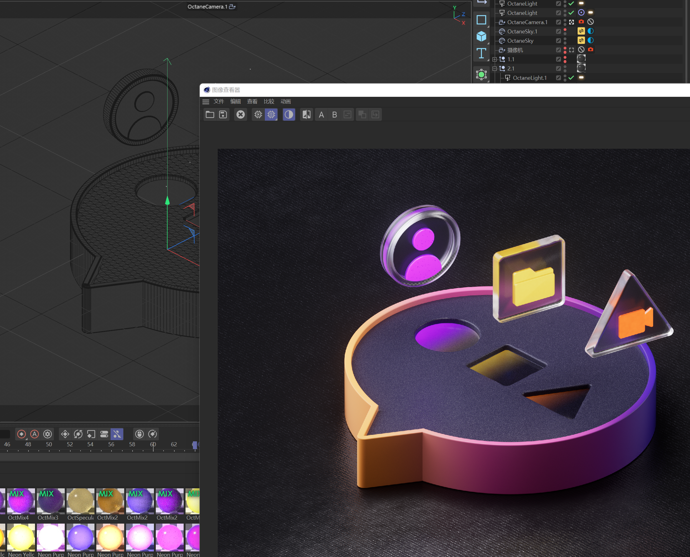Open the 比较 menu in Picture Viewer
690x557 pixels.
click(269, 102)
